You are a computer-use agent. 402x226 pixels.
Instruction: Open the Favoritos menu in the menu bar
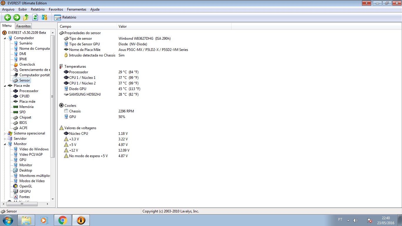click(x=56, y=9)
